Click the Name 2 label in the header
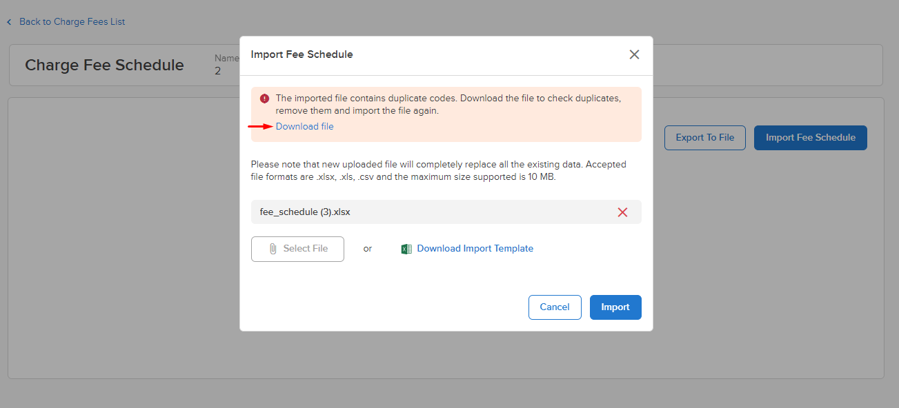The width and height of the screenshot is (899, 408). pyautogui.click(x=228, y=64)
